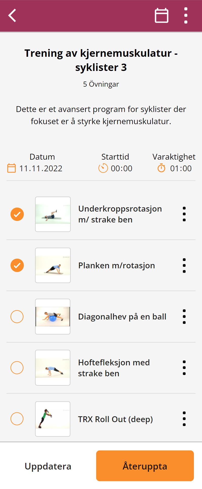Uncheck Underkroppsrotasjon m/ strake ben exercise
Screen dimensions: 202x489
pos(17,214)
